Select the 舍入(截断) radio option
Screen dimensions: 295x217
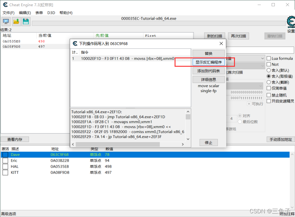(x=269, y=82)
